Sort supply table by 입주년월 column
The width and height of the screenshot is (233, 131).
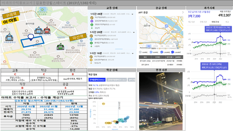point(170,57)
